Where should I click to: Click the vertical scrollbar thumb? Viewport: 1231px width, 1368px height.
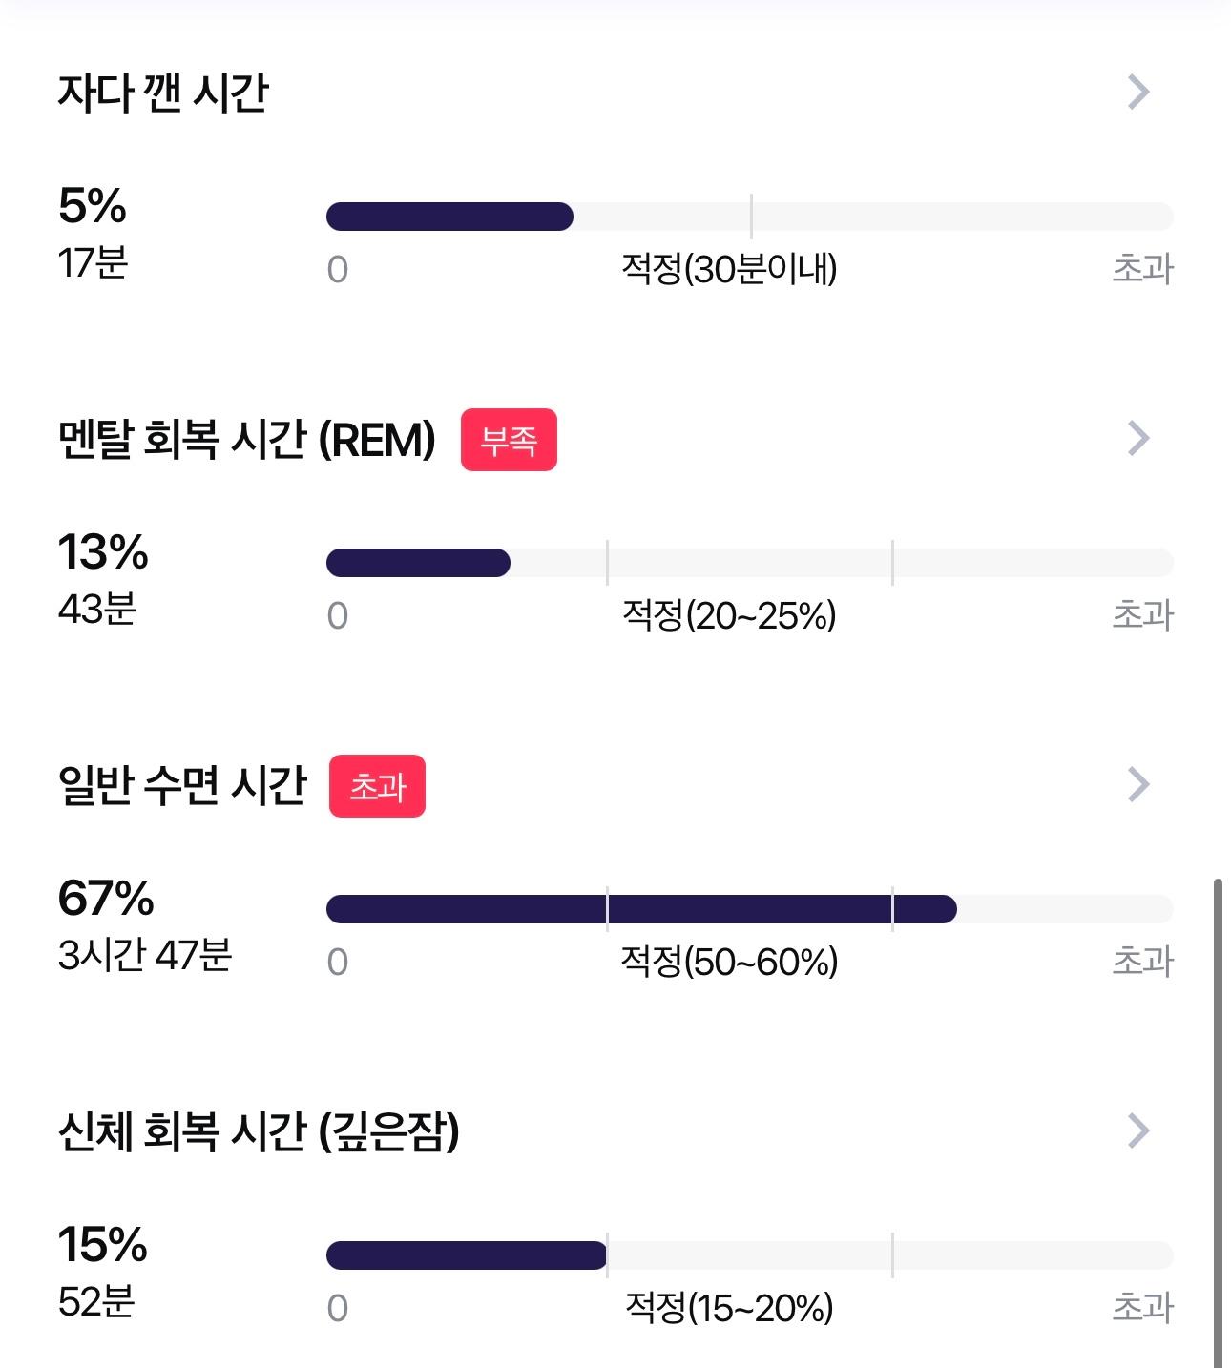pyautogui.click(x=1218, y=1123)
